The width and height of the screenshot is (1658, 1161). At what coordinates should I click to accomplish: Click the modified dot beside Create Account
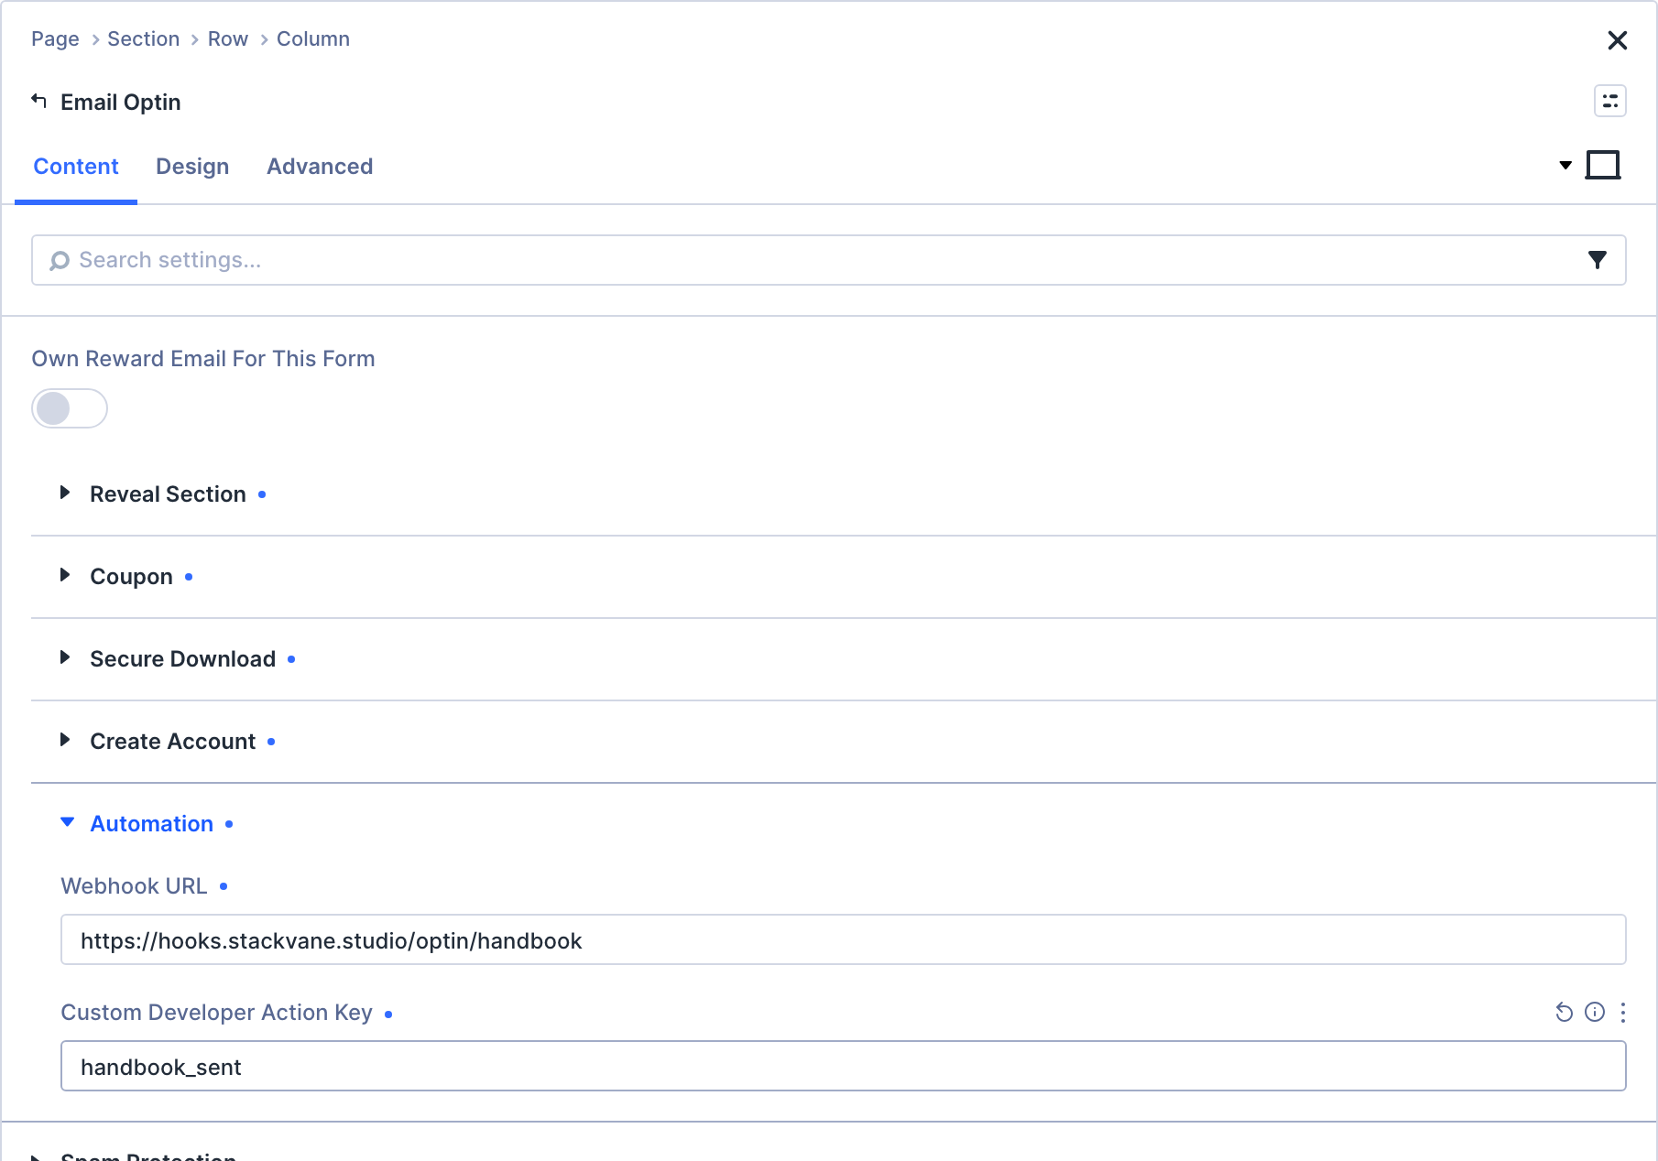click(x=271, y=742)
